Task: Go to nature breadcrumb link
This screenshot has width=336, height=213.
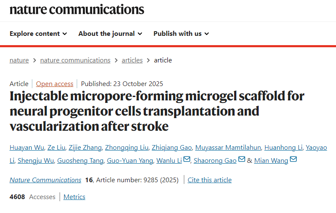Action: [19, 60]
